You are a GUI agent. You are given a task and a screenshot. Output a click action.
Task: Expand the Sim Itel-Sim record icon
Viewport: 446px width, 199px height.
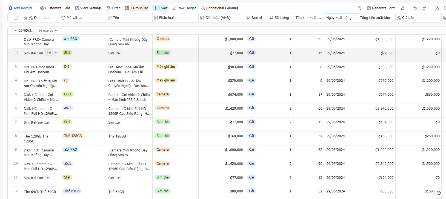(x=49, y=53)
